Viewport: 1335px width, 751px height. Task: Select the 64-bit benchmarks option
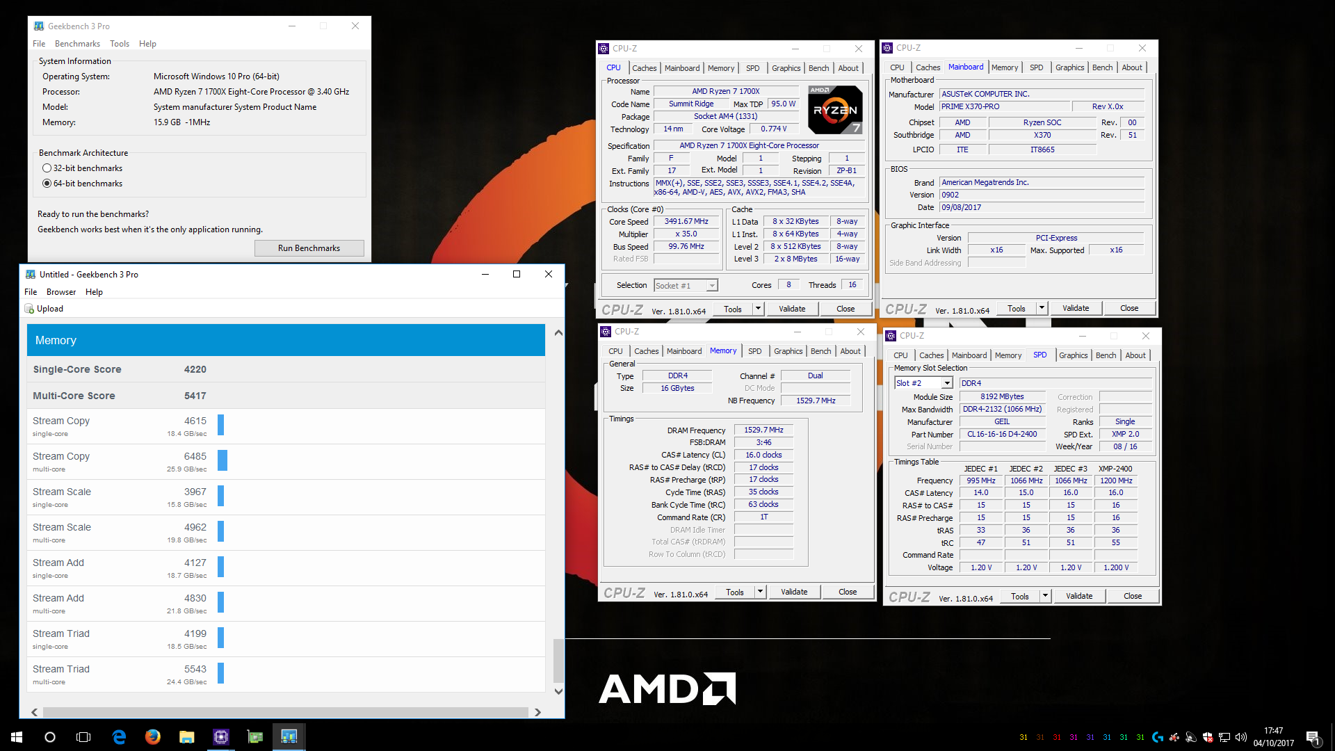click(x=47, y=184)
